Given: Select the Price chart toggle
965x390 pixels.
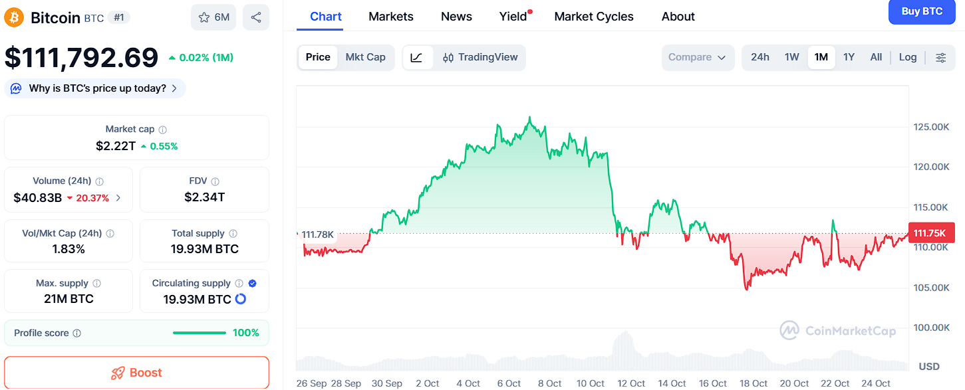Looking at the screenshot, I should click(318, 58).
